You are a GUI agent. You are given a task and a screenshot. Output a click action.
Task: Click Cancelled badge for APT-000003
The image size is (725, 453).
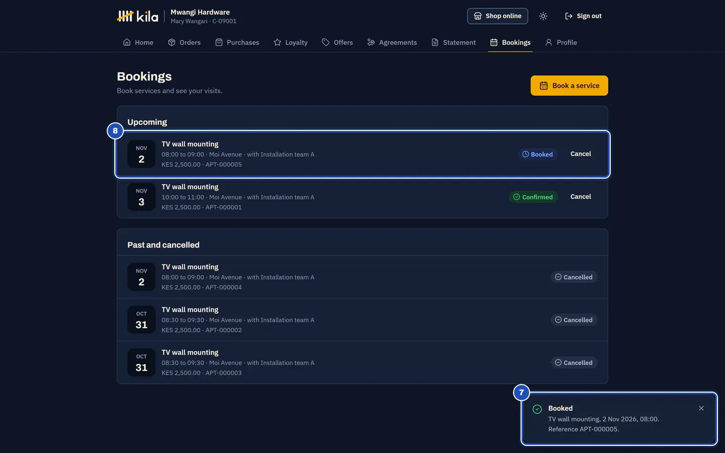[574, 363]
